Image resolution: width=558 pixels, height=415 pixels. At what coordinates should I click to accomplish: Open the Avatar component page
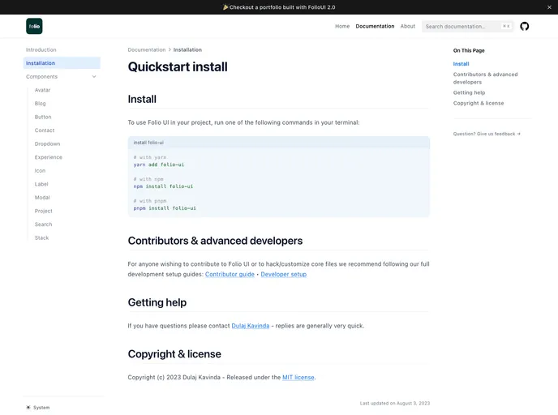coord(42,90)
